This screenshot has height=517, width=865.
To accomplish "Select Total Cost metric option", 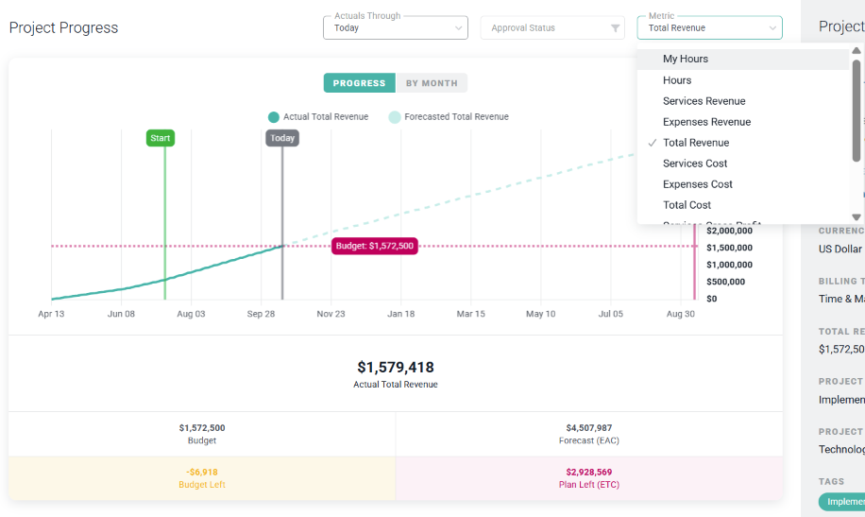I will pos(742,205).
